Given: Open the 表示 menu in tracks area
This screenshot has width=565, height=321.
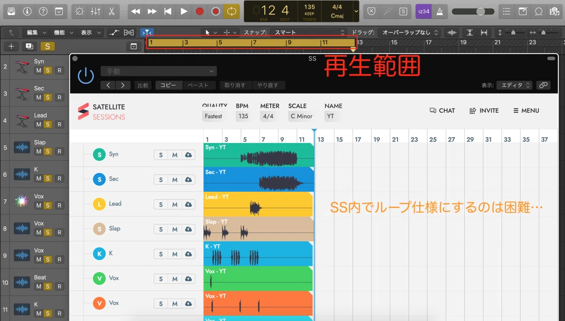Looking at the screenshot, I should pos(90,32).
